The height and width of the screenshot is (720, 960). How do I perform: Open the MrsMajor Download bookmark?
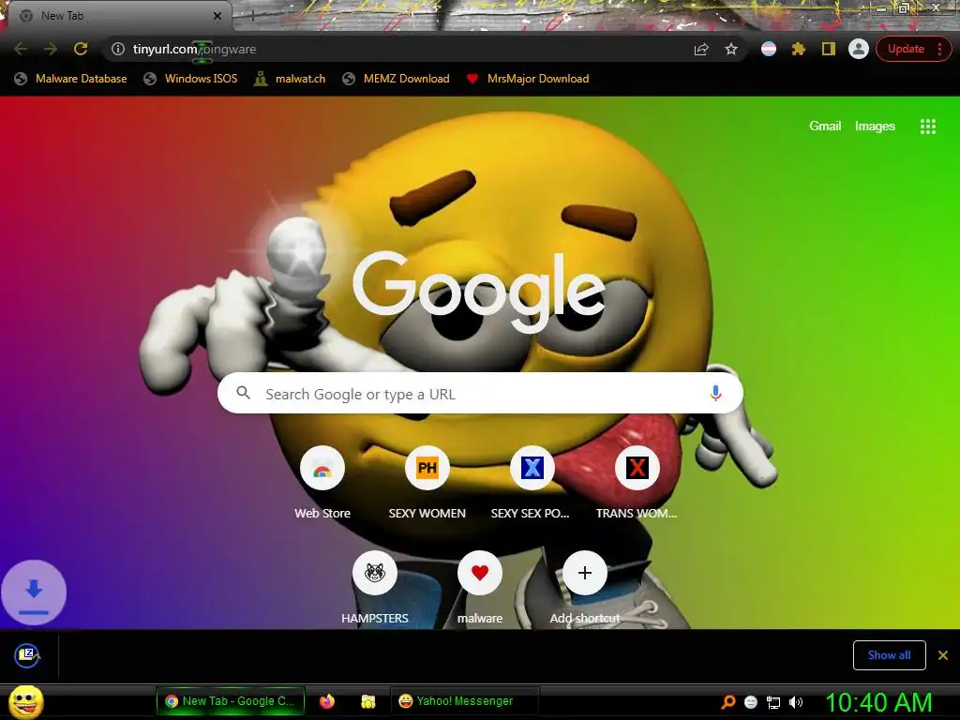[x=528, y=79]
